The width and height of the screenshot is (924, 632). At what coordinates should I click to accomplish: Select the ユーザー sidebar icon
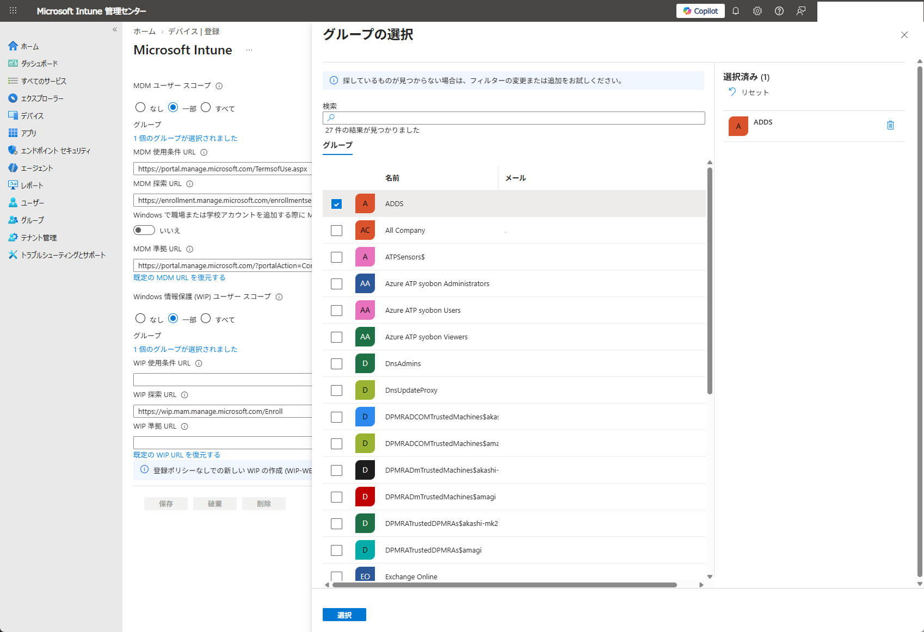coord(13,202)
